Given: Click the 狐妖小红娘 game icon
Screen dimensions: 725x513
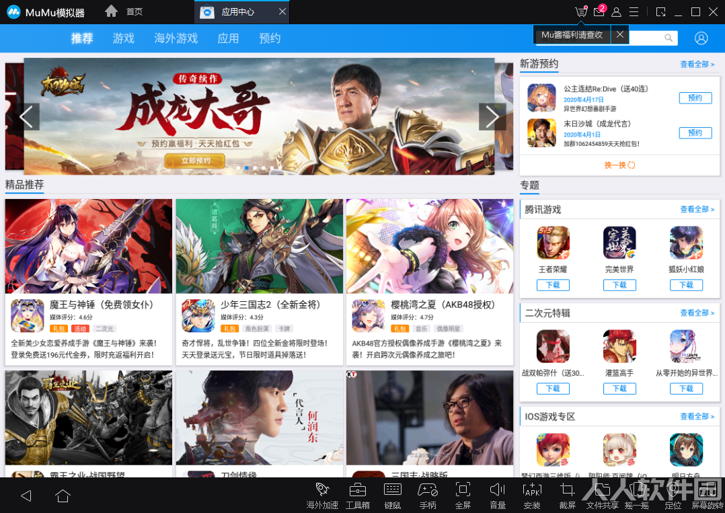Looking at the screenshot, I should pos(686,243).
